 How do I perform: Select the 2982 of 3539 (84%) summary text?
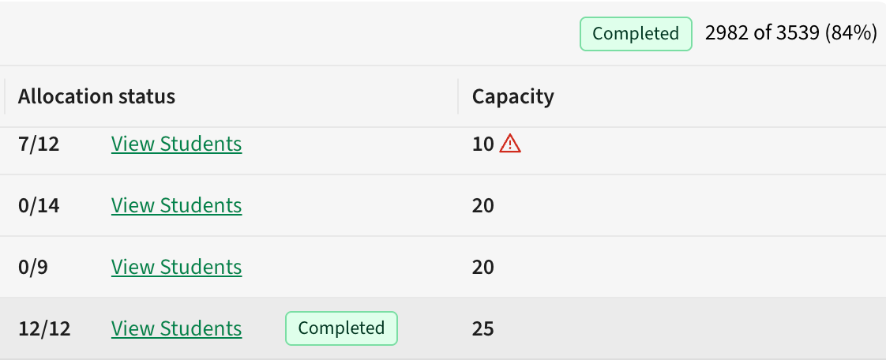tap(790, 34)
